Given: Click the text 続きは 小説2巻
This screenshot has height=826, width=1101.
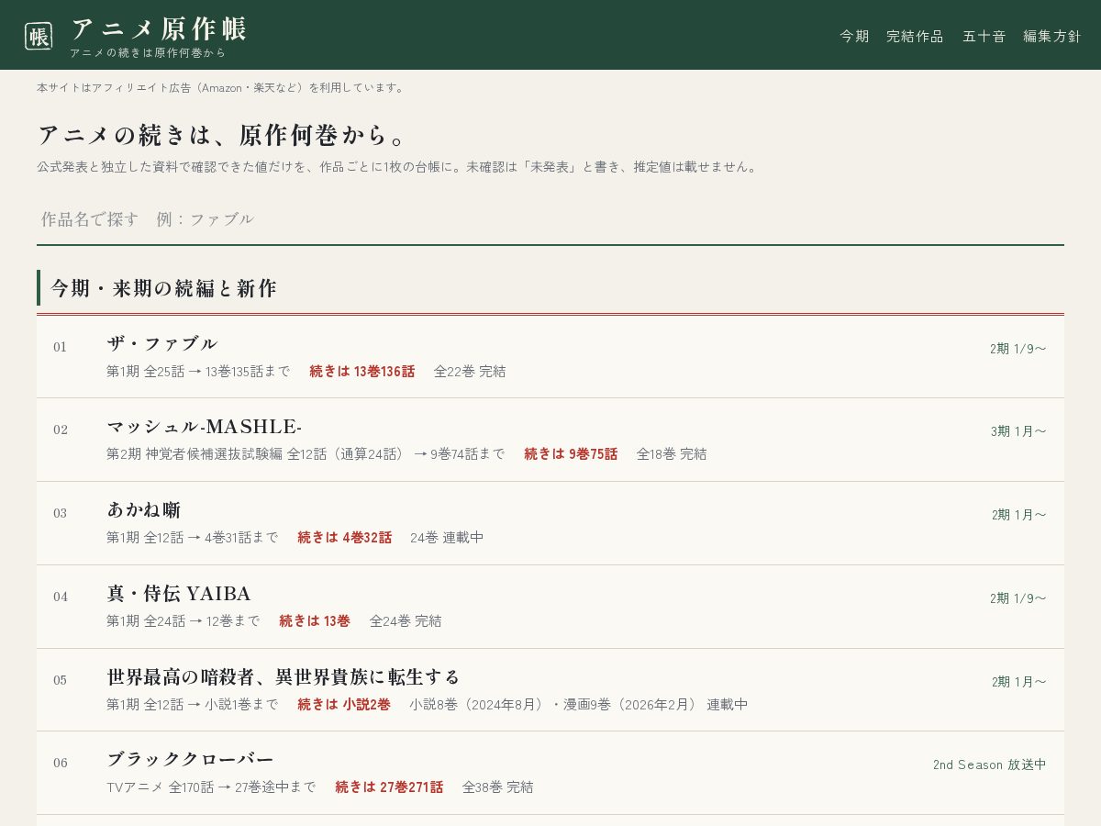Looking at the screenshot, I should (344, 705).
